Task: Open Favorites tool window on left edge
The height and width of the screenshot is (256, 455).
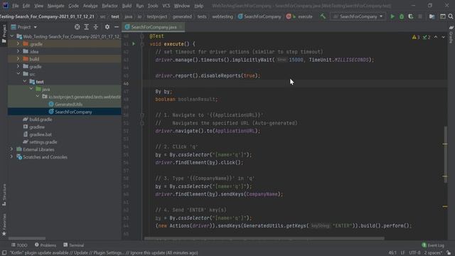Action: pyautogui.click(x=4, y=225)
